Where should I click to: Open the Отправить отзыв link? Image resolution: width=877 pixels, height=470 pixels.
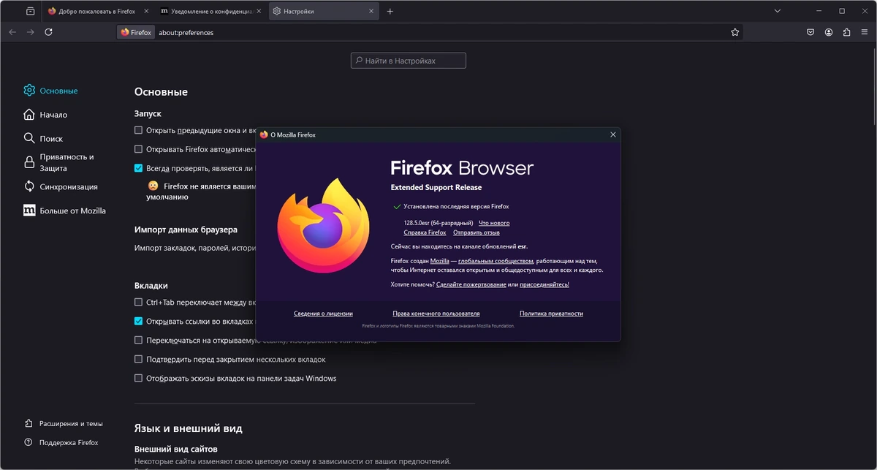477,232
